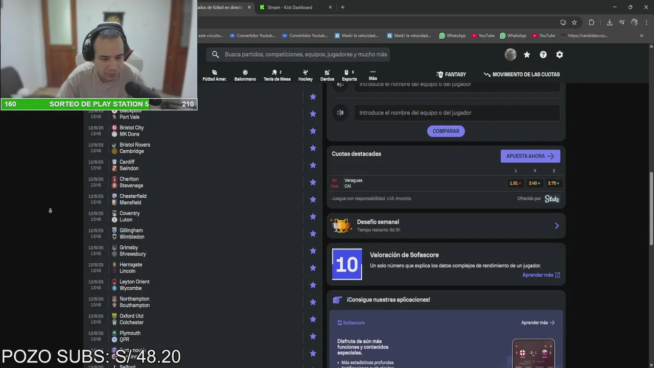Open the Chrome extensions puzzle icon

592,22
